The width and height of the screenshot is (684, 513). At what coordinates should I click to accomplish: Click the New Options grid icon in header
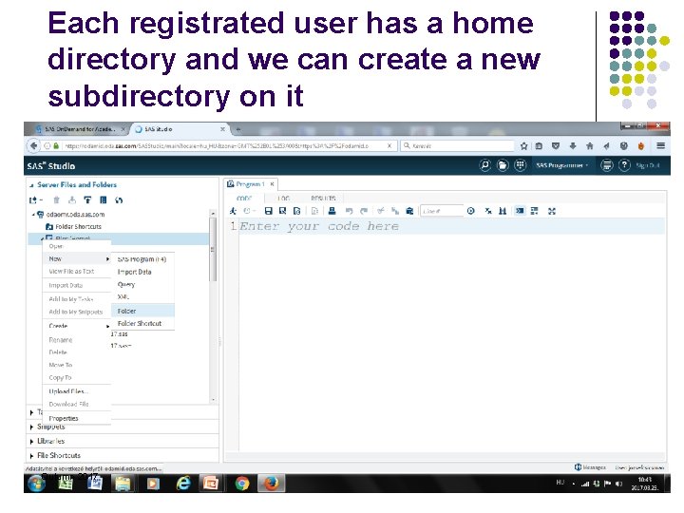pyautogui.click(x=520, y=165)
